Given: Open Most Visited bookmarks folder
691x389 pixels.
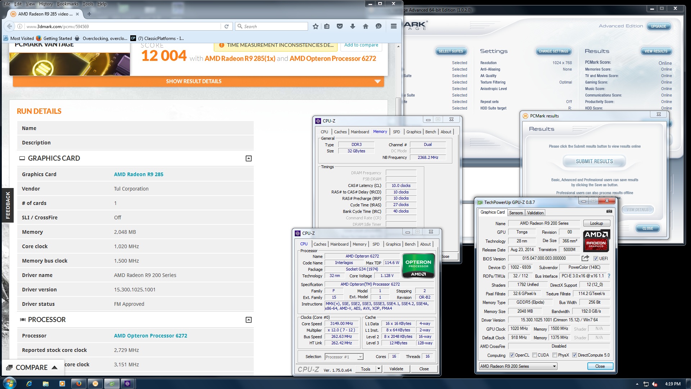Looking at the screenshot, I should [18, 39].
